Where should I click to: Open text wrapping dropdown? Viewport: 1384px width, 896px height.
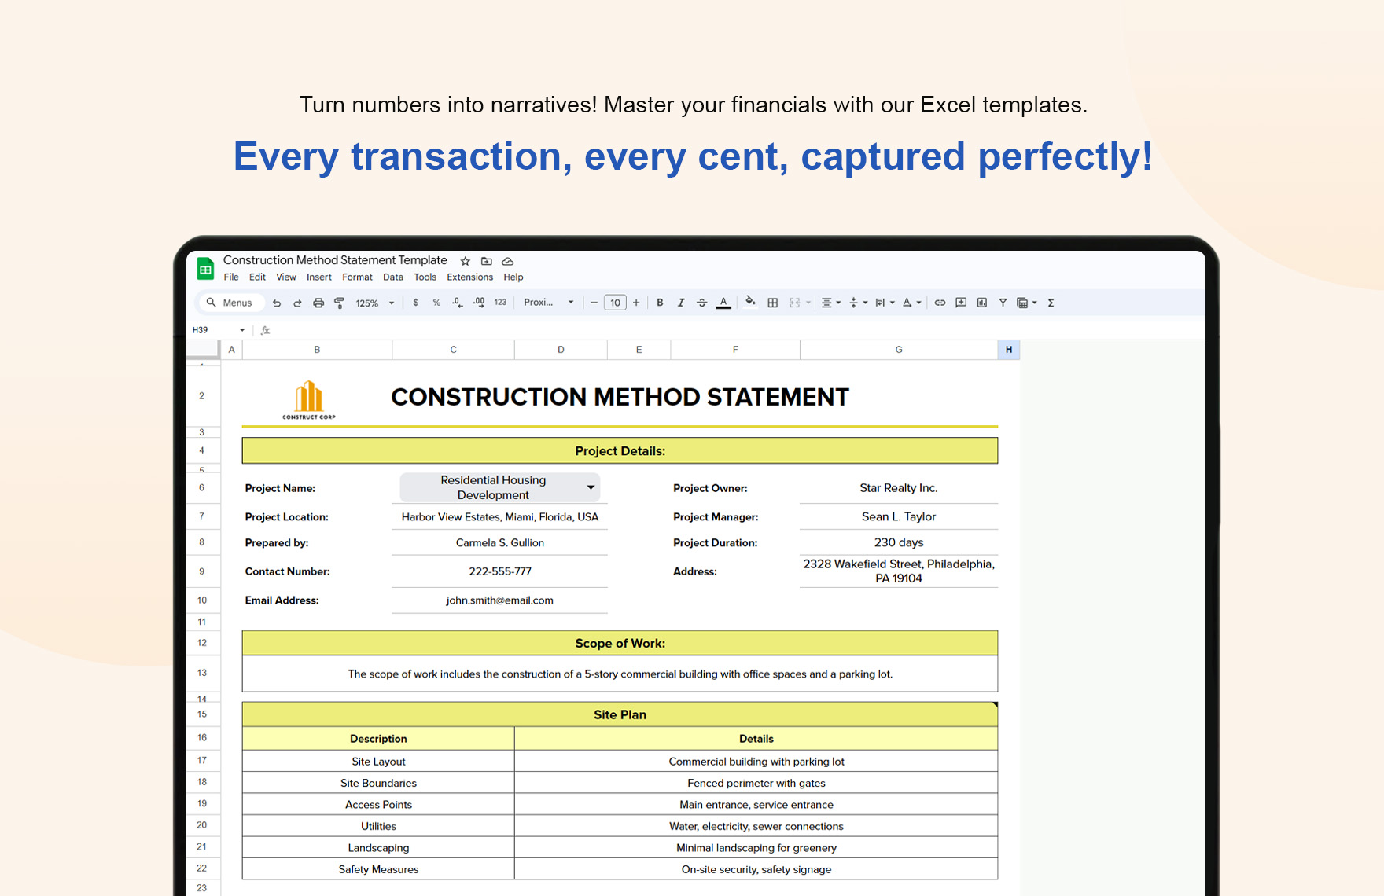click(885, 303)
